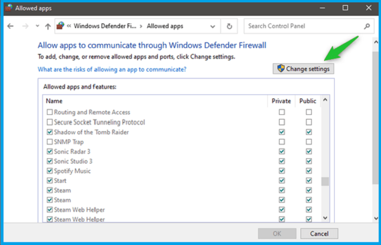The width and height of the screenshot is (381, 245).
Task: Enable Secure Socket Tunneling Protocol checkbox
Action: tap(50, 122)
